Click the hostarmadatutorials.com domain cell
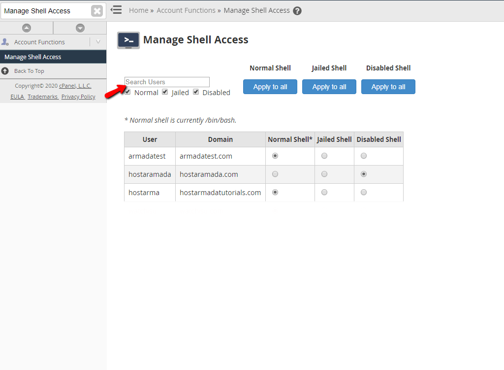 (x=220, y=193)
